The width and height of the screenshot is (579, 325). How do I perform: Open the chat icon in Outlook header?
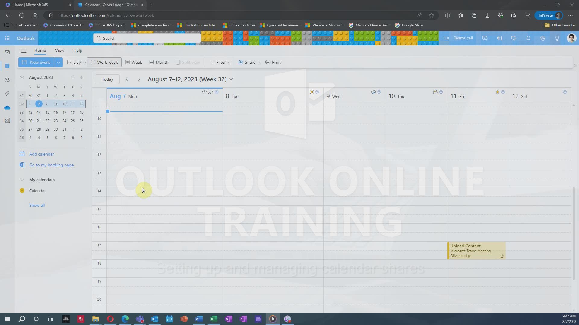click(485, 38)
